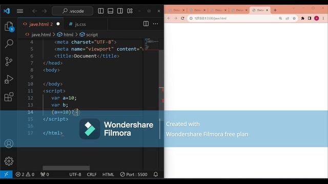Screen dimensions: 328x184
Task: Open the remote window status bar button
Action: pos(6,174)
